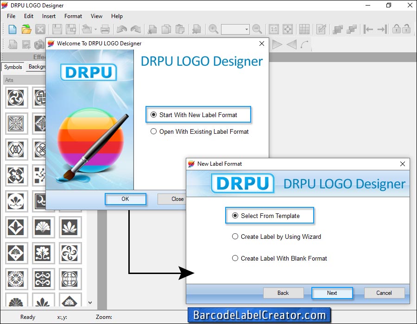Open the Edit menu
The image size is (417, 324).
click(x=29, y=16)
